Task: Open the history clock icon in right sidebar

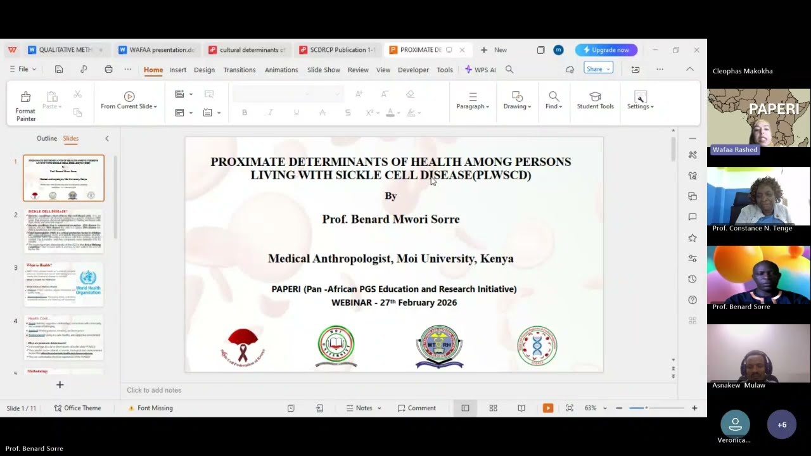Action: tap(693, 279)
